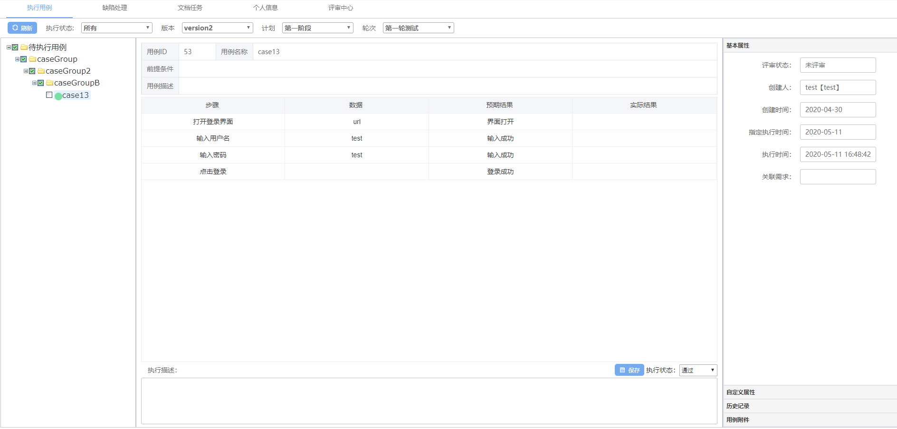The height and width of the screenshot is (429, 897).
Task: Click the 关联需求 input field
Action: pos(838,176)
